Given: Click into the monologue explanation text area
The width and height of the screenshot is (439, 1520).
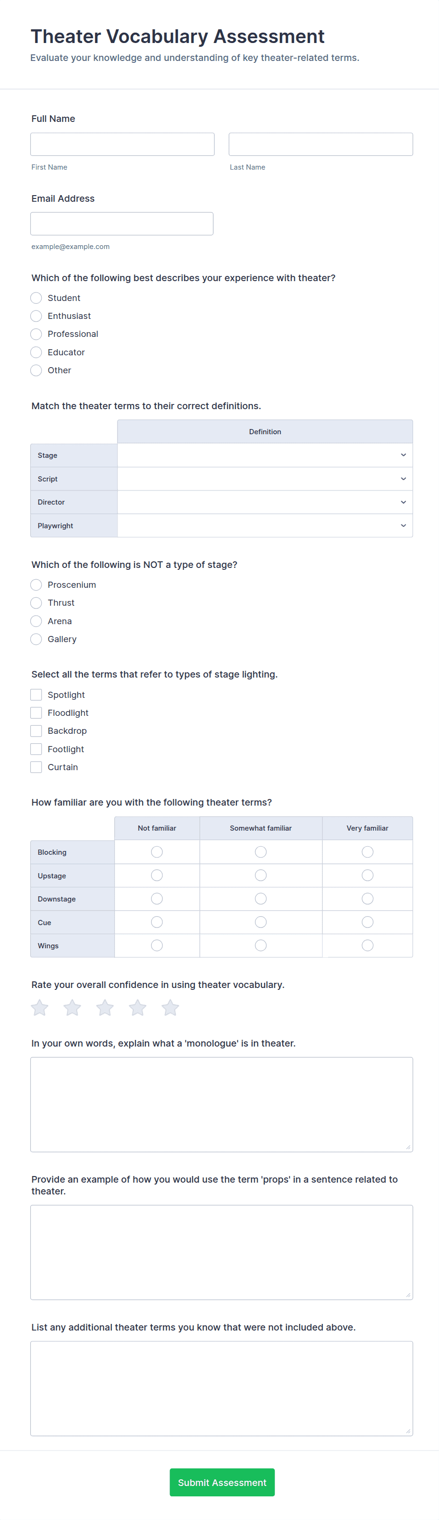Looking at the screenshot, I should (x=221, y=1104).
